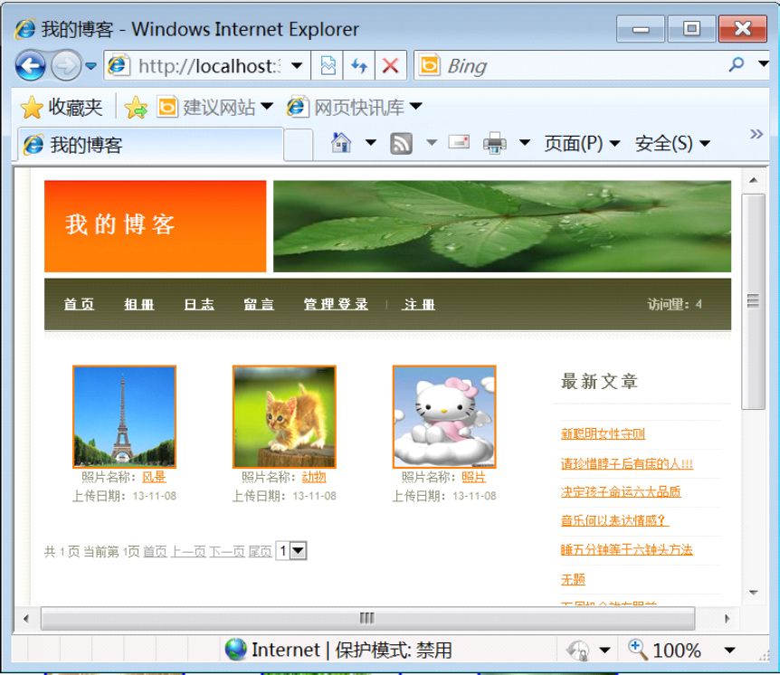The image size is (780, 675).
Task: Open 建议网站 suggested sites dropdown
Action: [x=214, y=107]
